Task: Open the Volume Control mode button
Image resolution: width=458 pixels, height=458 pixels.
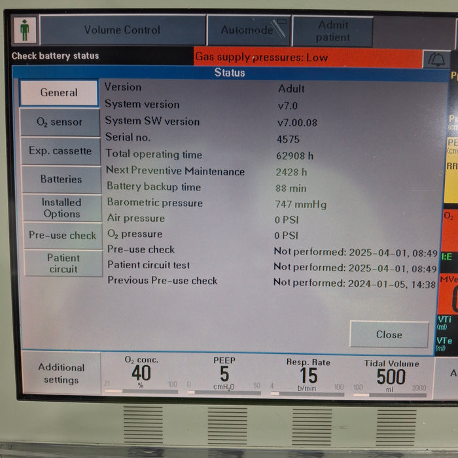Action: click(x=122, y=30)
